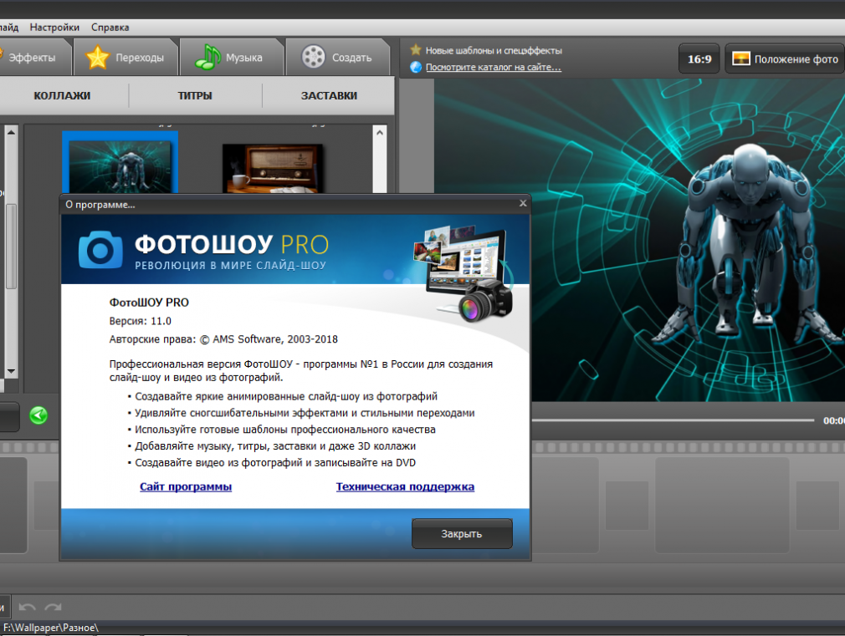The height and width of the screenshot is (636, 845).
Task: Click the film reel Создать icon
Action: [x=313, y=57]
